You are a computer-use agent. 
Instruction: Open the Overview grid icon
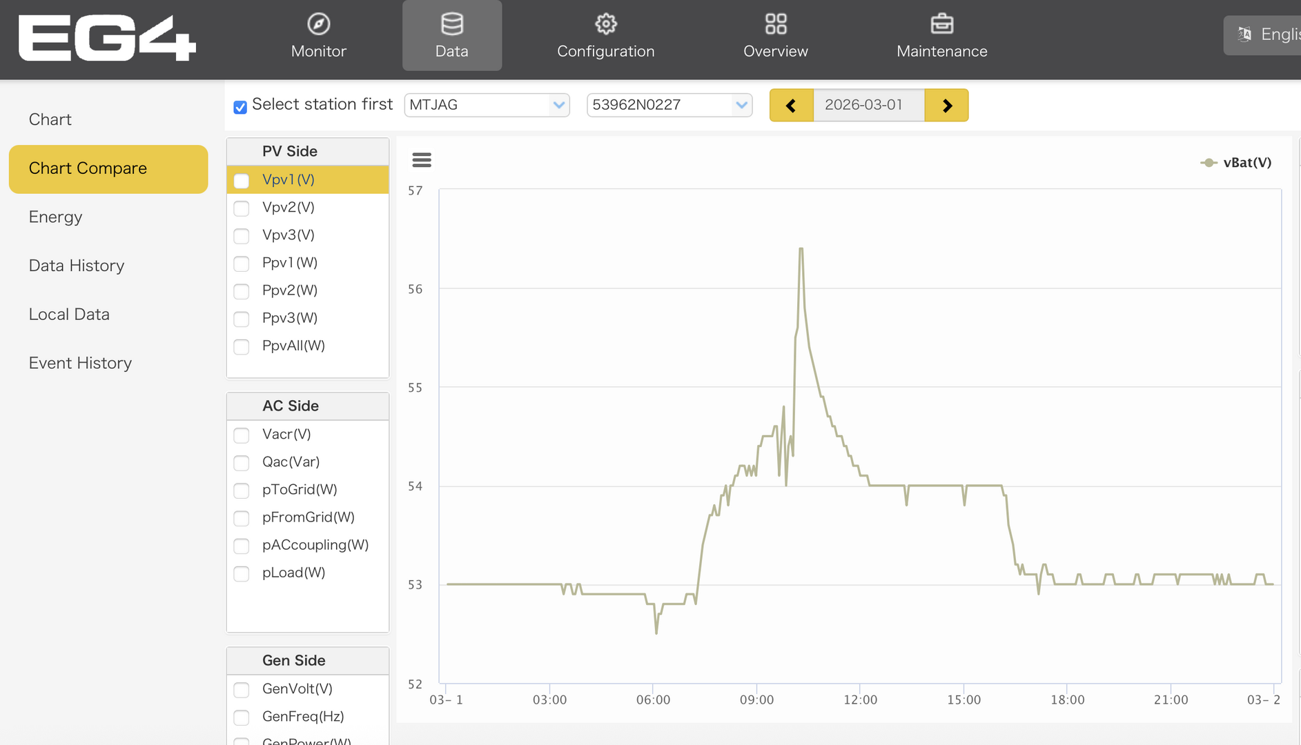[775, 24]
